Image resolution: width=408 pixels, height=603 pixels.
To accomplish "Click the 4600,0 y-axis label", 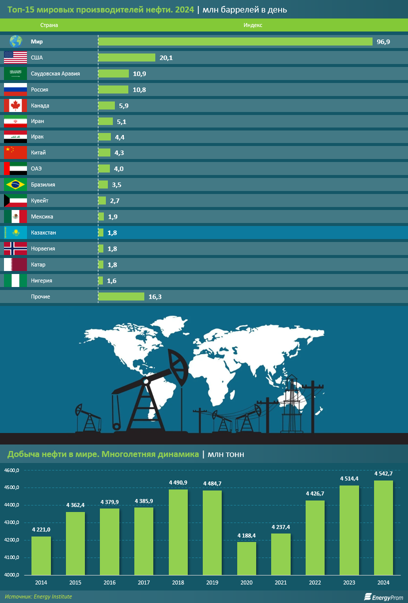I will (x=11, y=470).
